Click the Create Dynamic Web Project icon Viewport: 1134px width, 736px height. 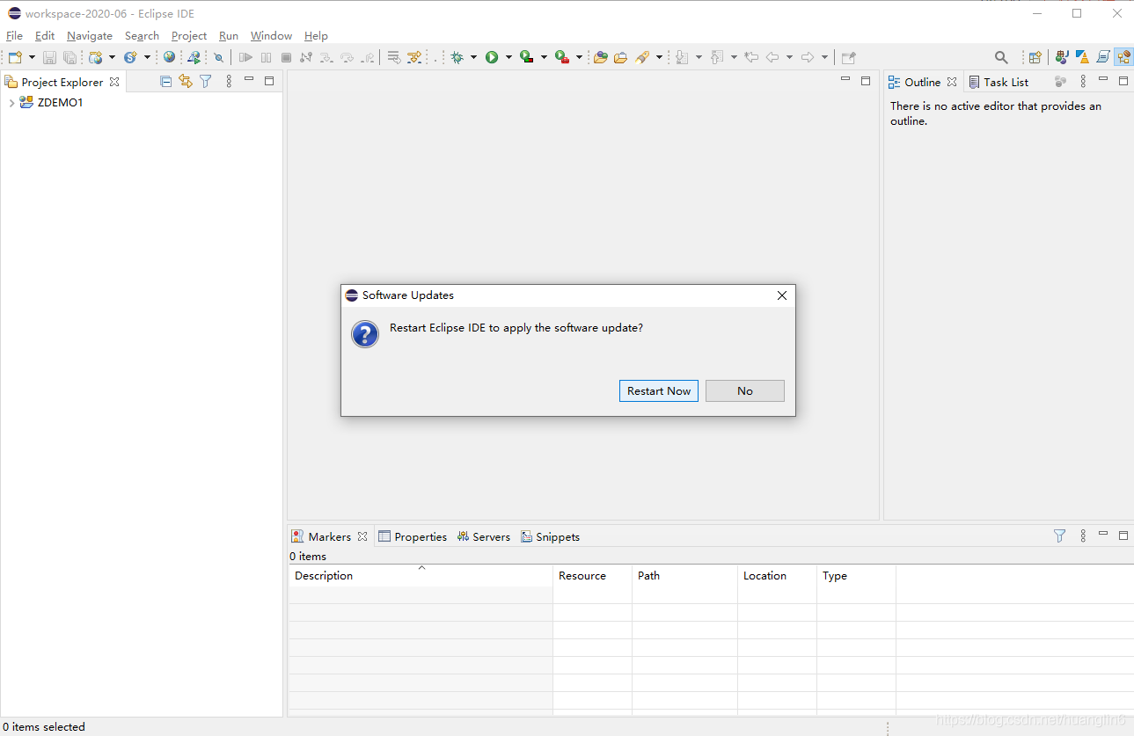[x=96, y=57]
